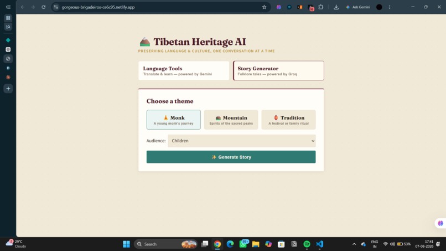Image resolution: width=446 pixels, height=251 pixels.
Task: Open the notification bell in system tray
Action: 438,244
